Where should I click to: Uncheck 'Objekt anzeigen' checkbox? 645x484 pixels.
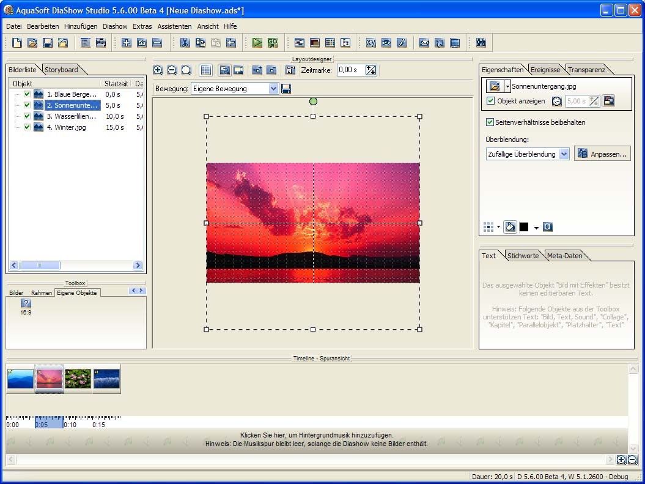[x=491, y=101]
